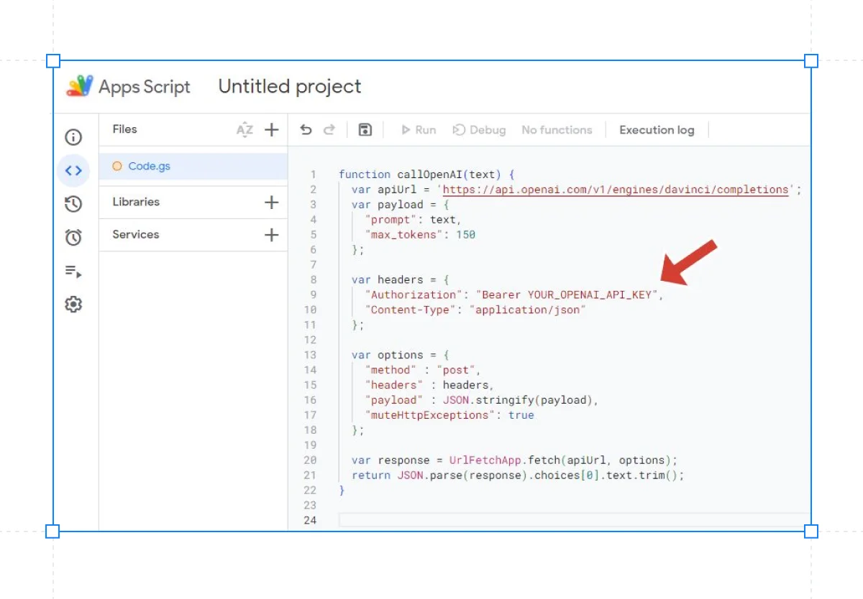Click the "method" : "post" line
863x599 pixels.
[423, 370]
